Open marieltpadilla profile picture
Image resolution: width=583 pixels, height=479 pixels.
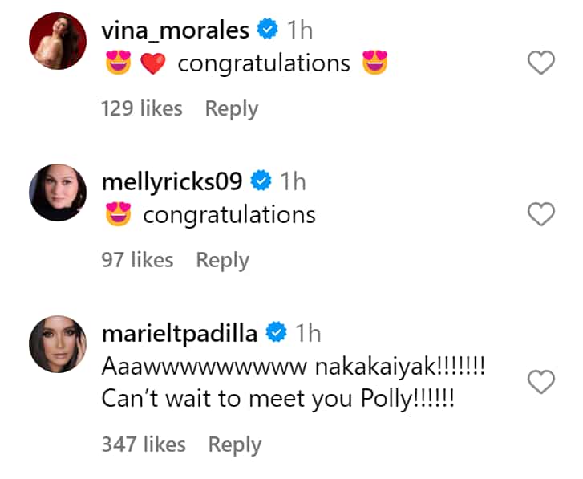[58, 344]
